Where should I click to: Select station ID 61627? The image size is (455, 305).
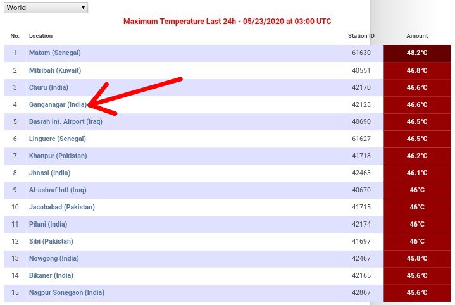[361, 139]
